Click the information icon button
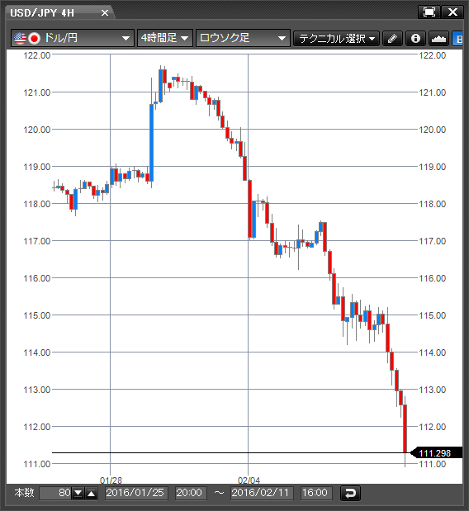 click(415, 39)
